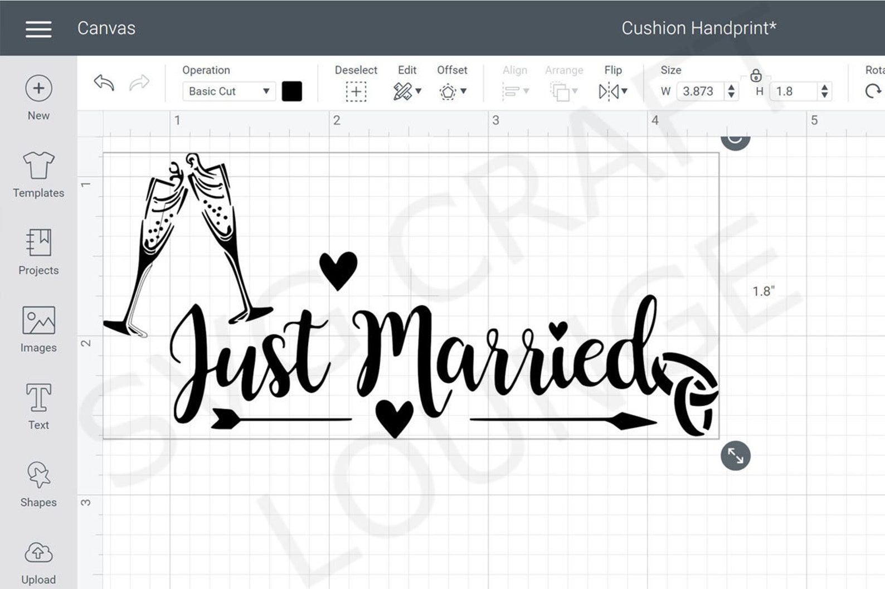Open the Flip options
885x589 pixels.
click(613, 91)
